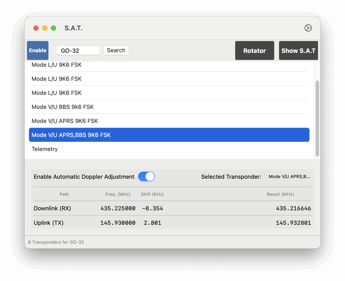Click the Downlink shift value -8.354

coord(153,208)
